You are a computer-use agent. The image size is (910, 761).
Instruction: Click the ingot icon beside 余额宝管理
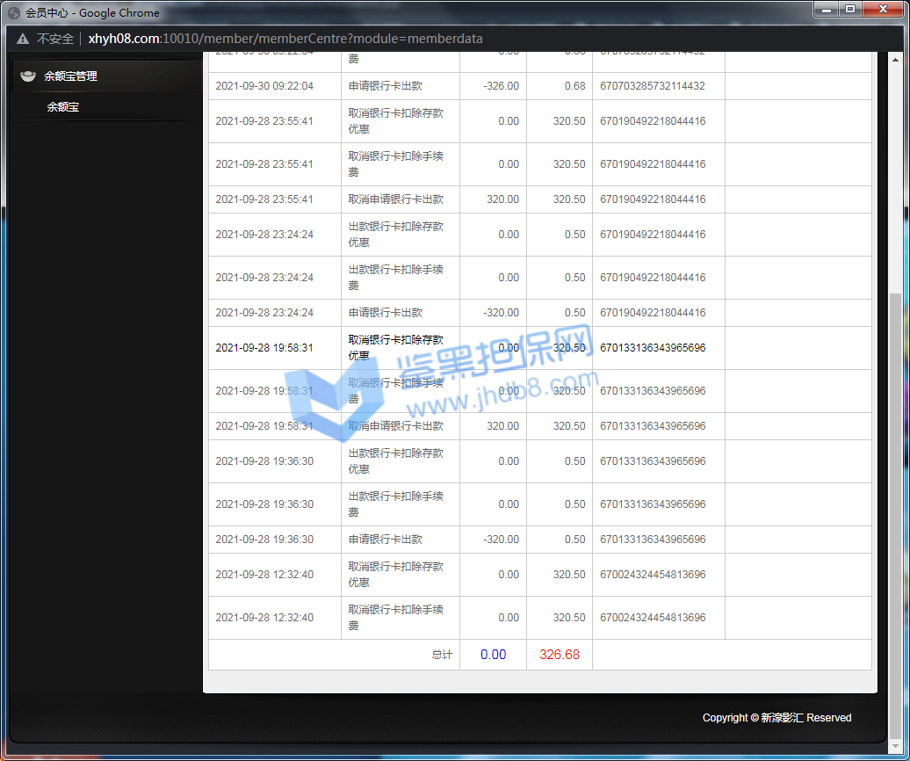pyautogui.click(x=28, y=76)
